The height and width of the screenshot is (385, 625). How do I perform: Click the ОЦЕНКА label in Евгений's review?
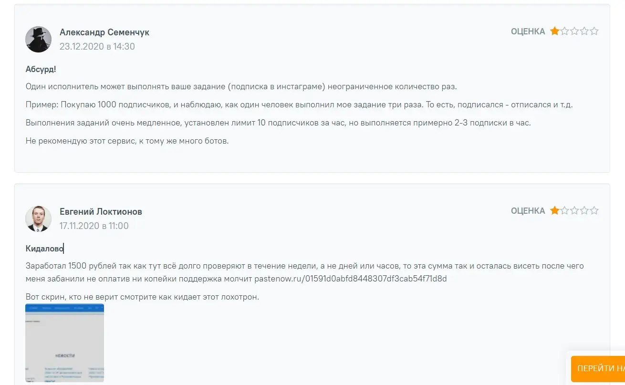click(528, 211)
